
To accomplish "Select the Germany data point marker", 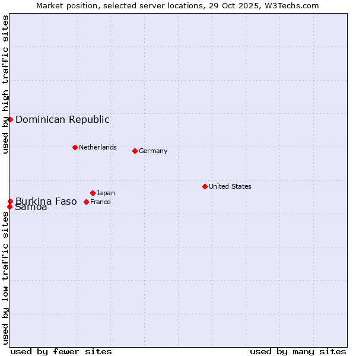I will (x=135, y=151).
